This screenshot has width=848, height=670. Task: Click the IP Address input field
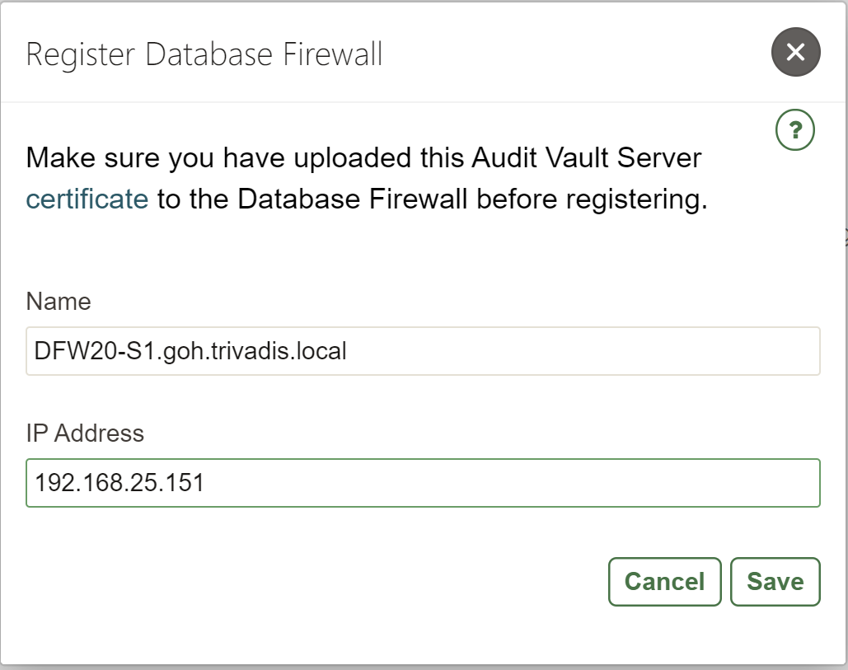(422, 484)
